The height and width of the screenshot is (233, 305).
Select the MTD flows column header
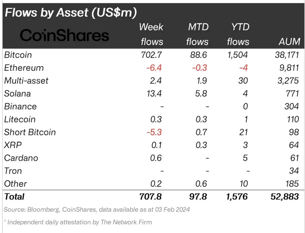point(197,34)
